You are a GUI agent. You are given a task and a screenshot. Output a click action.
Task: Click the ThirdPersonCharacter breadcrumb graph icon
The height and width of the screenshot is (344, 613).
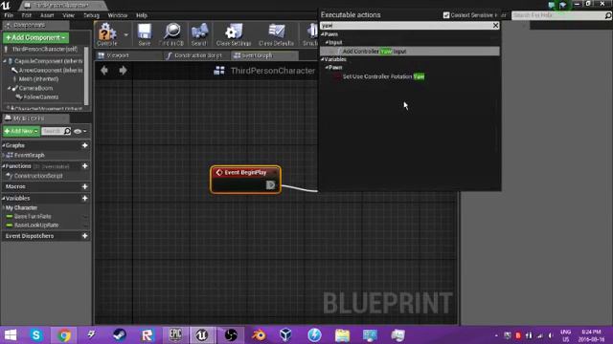tap(219, 71)
